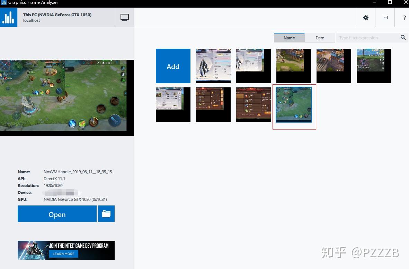
Task: Click the Intel Game Dev Program banner image
Action: click(66, 250)
